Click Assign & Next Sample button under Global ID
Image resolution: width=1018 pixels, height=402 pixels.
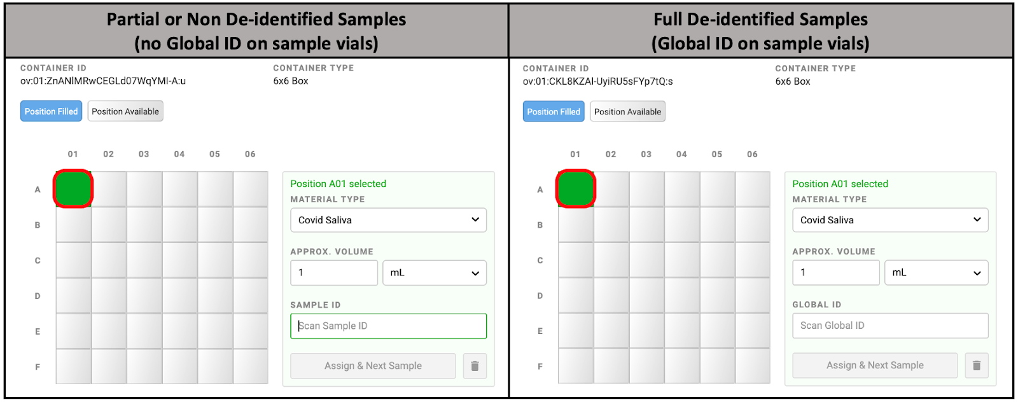(x=875, y=365)
